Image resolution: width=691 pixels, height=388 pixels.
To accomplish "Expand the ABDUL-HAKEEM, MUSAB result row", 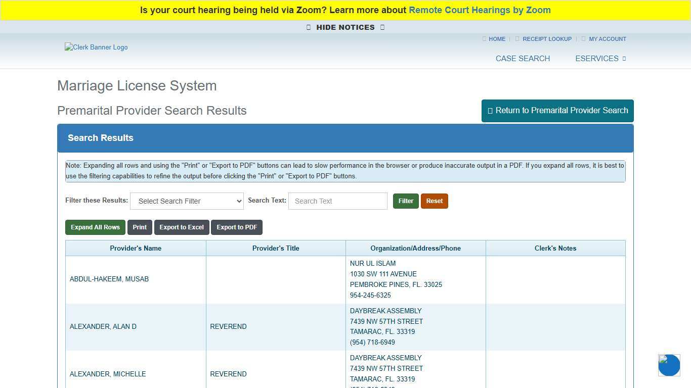I will 109,279.
